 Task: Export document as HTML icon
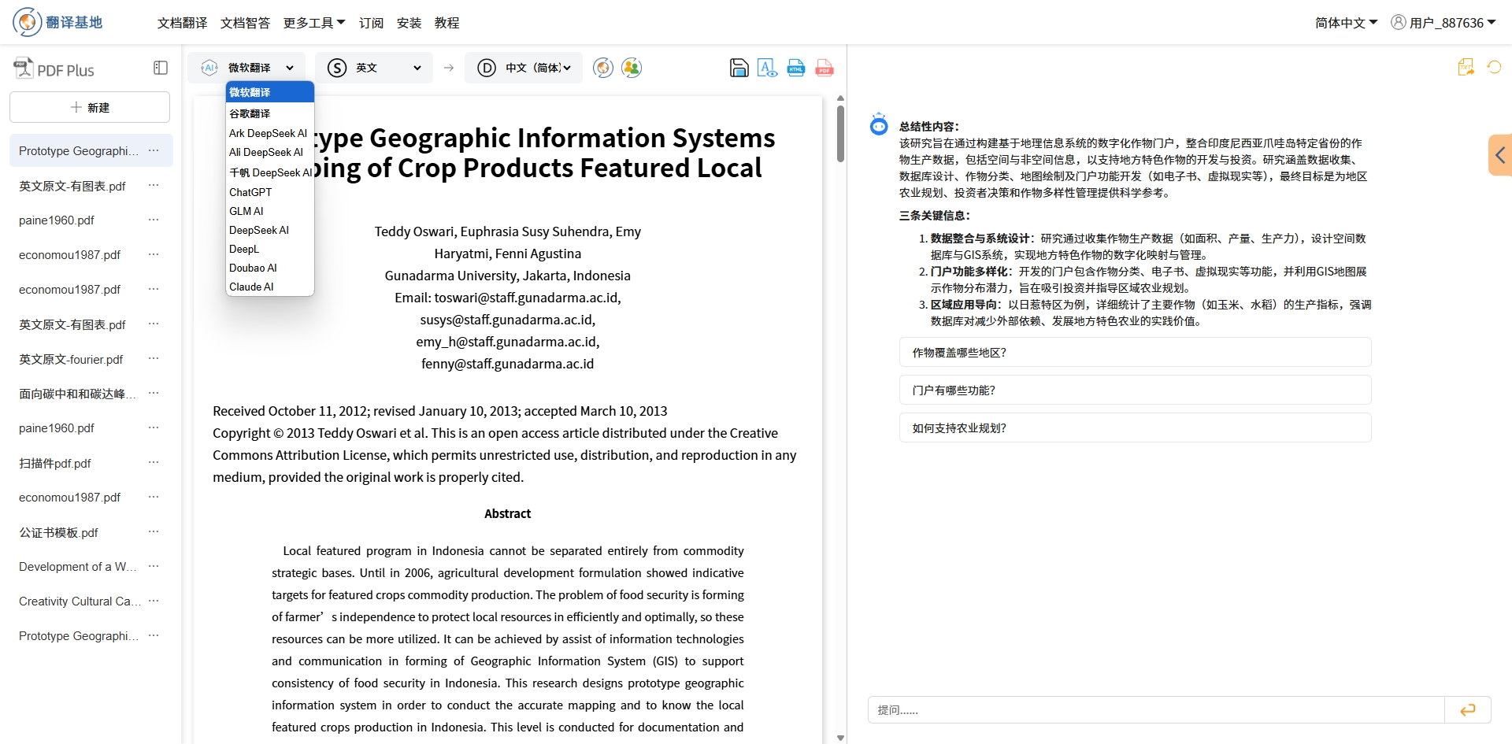(796, 68)
